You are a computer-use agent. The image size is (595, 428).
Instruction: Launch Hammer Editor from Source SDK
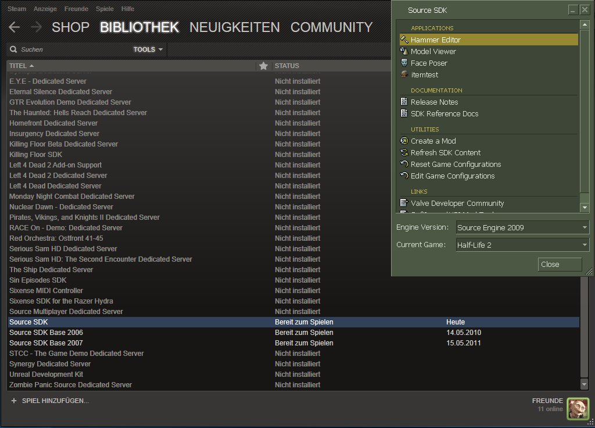tap(489, 40)
